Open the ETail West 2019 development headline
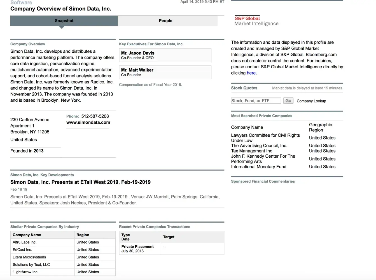Screen dimensions: 376x280 pyautogui.click(x=80, y=182)
